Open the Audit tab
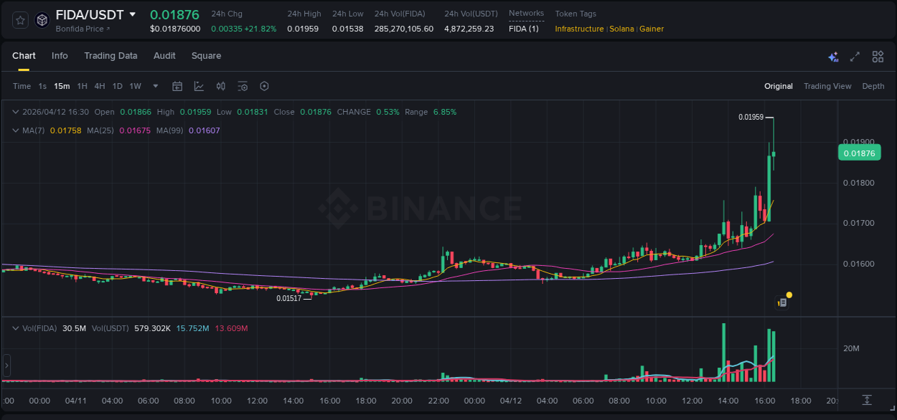The height and width of the screenshot is (420, 897). pos(164,56)
